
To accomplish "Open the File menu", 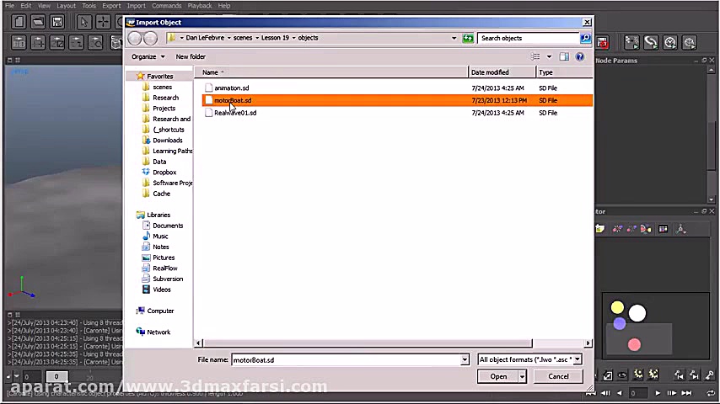I will 9,6.
